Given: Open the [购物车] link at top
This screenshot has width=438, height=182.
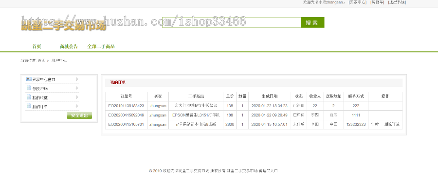Looking at the screenshot, I should click(x=377, y=2).
